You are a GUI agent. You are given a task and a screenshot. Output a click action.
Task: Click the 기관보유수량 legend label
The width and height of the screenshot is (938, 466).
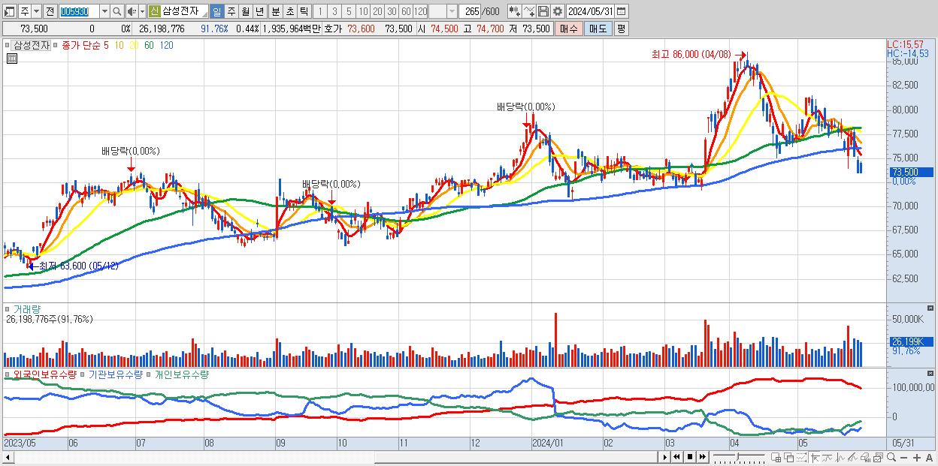point(115,374)
